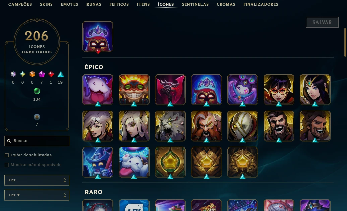The image size is (347, 211).
Task: Select the Ziggs flaming goggles icon
Action: click(x=134, y=90)
